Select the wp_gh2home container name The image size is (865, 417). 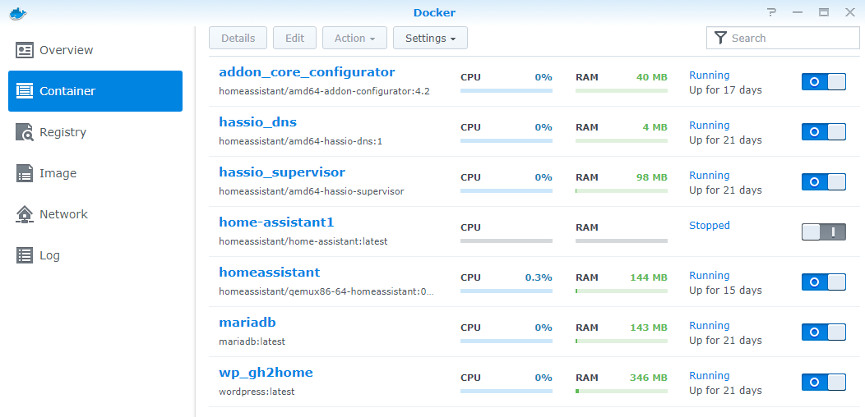coord(266,373)
